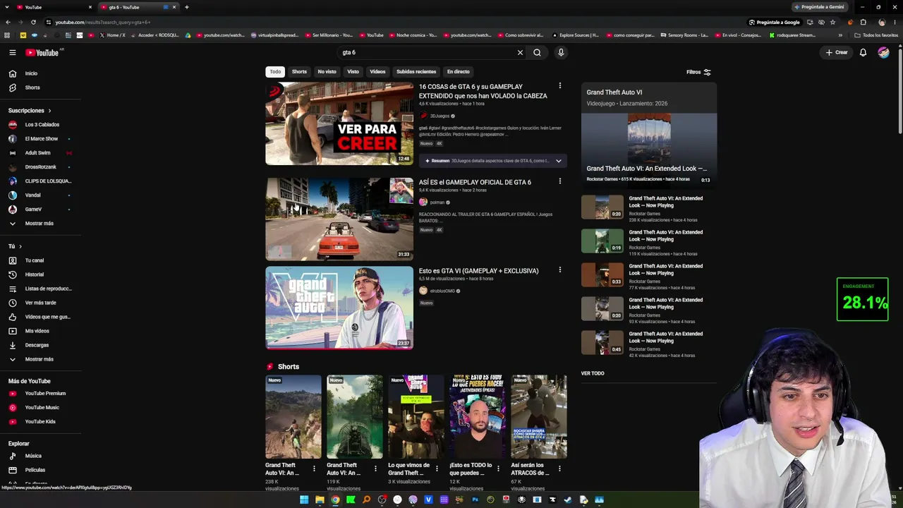Open Todos los favoritos bookmarks folder
The image size is (903, 508).
(x=876, y=35)
